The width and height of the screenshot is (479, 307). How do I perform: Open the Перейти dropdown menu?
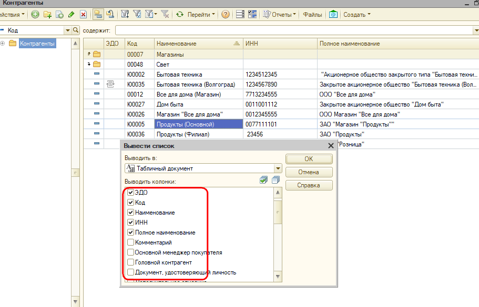201,14
